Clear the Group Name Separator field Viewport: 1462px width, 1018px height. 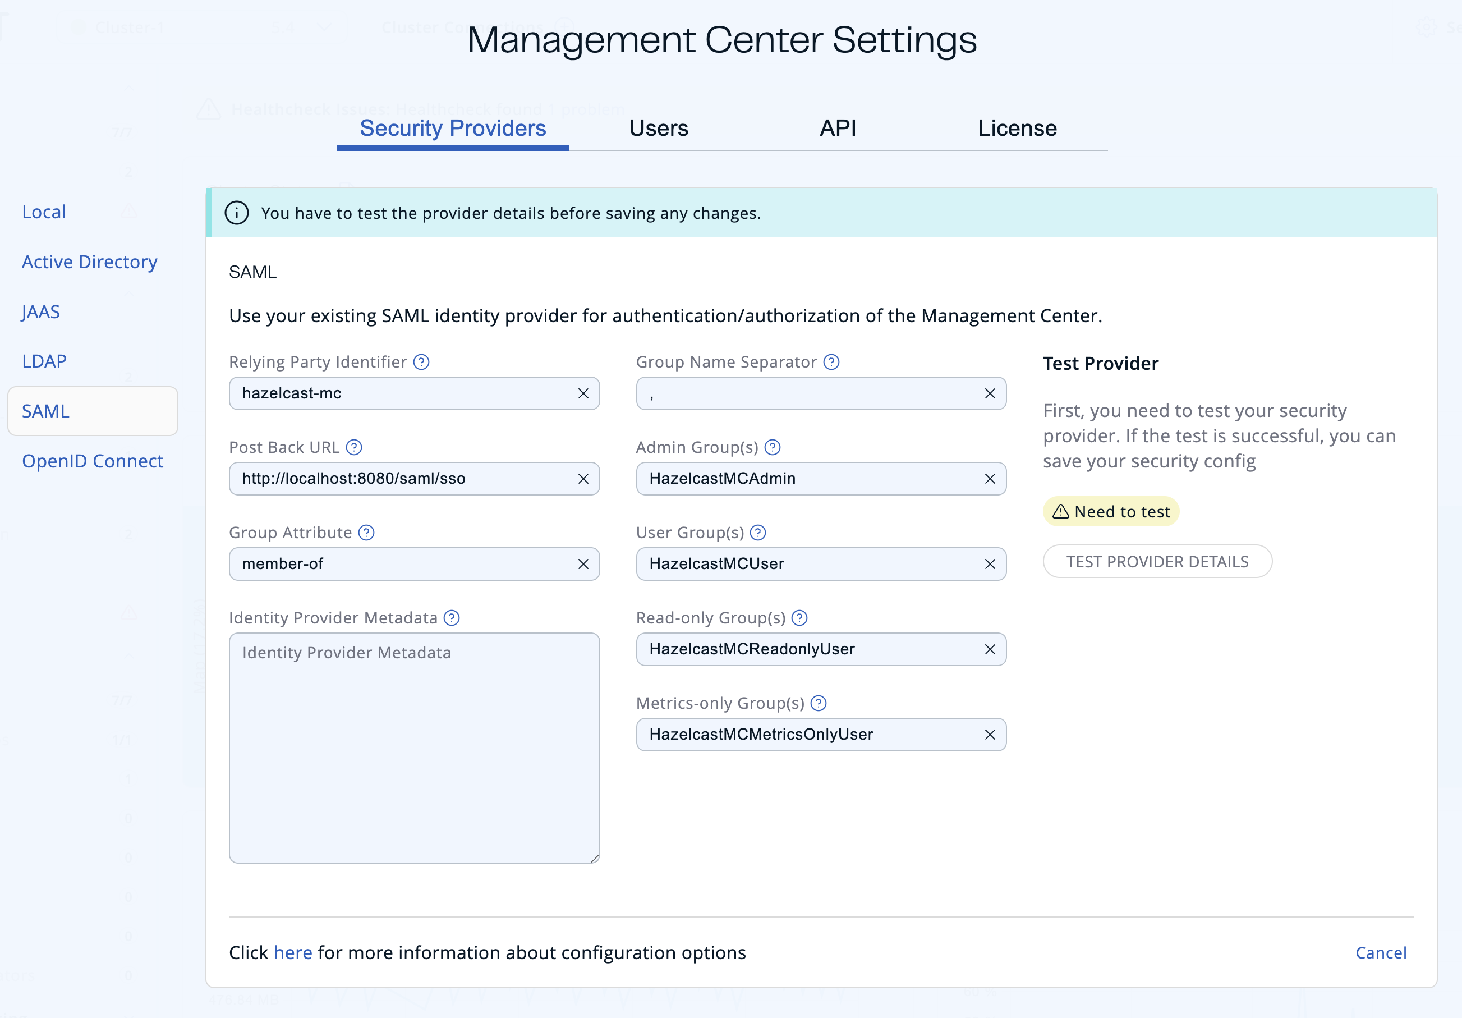pyautogui.click(x=990, y=393)
